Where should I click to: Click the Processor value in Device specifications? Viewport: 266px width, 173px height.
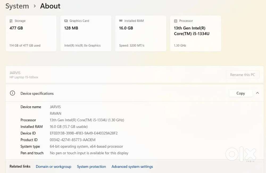click(87, 120)
